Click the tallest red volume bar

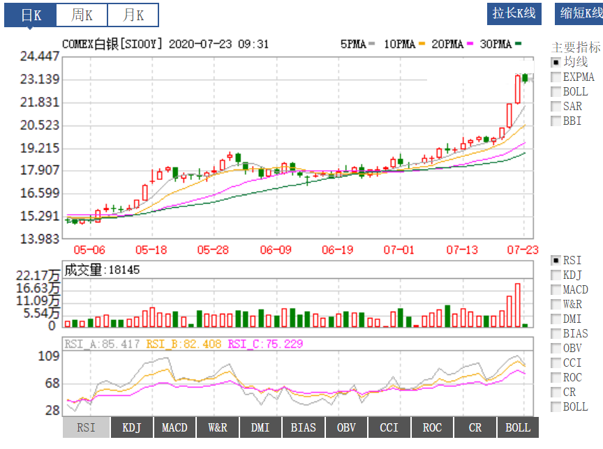(517, 305)
